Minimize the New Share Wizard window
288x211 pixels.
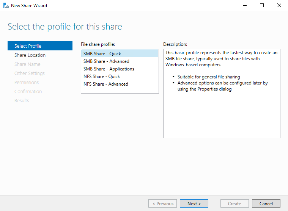point(244,6)
